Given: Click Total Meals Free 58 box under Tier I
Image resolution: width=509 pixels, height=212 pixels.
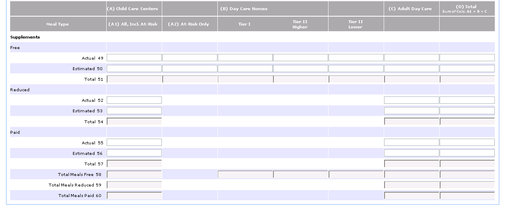Looking at the screenshot, I should tap(245, 175).
